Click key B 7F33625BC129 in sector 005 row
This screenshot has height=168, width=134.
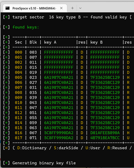click(105, 78)
